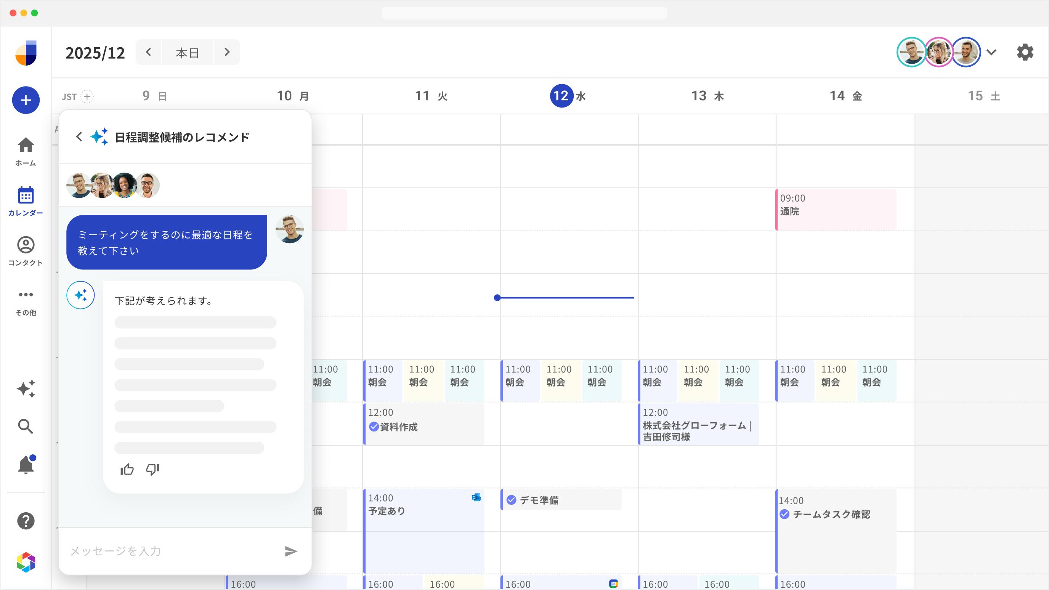The height and width of the screenshot is (590, 1049).
Task: Open the help question mark icon
Action: 26,521
